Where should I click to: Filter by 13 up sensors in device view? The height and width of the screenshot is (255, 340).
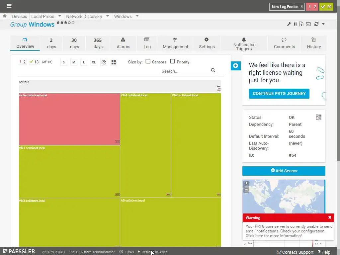tap(34, 62)
